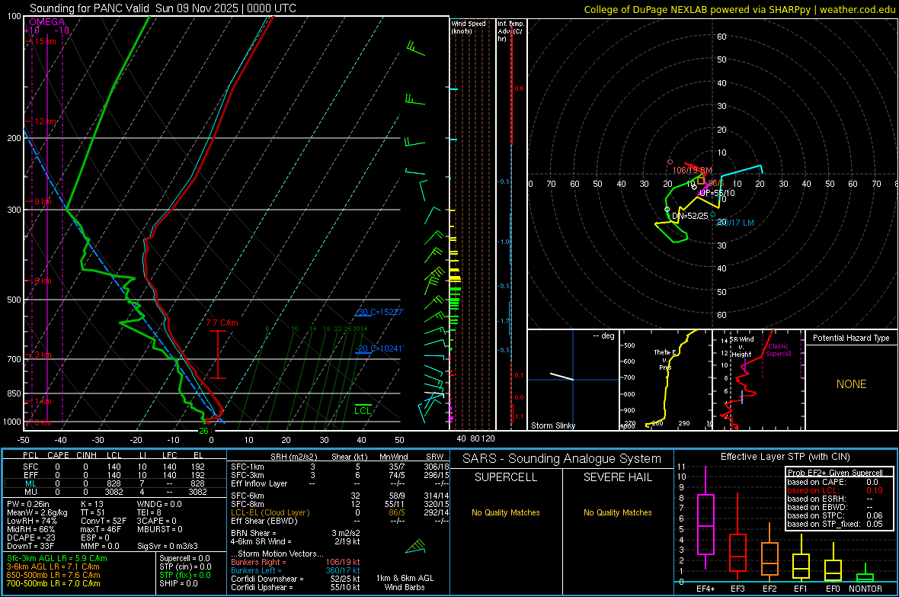Click the wind barb icon above '1km & 6km AGL'
899x597 pixels.
pos(416,547)
